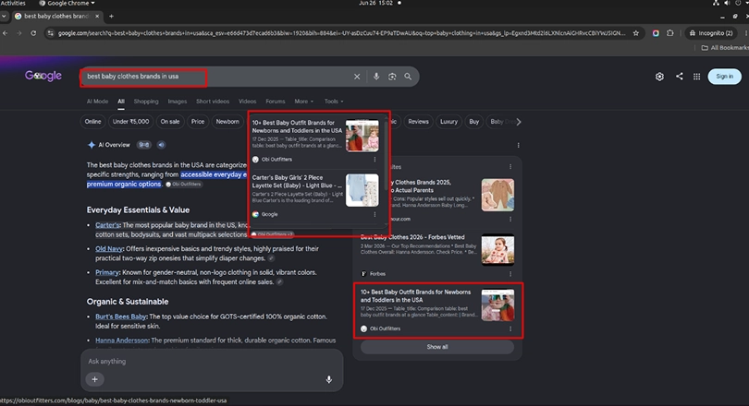Open Google quick settings gear
Image resolution: width=749 pixels, height=406 pixels.
point(659,77)
